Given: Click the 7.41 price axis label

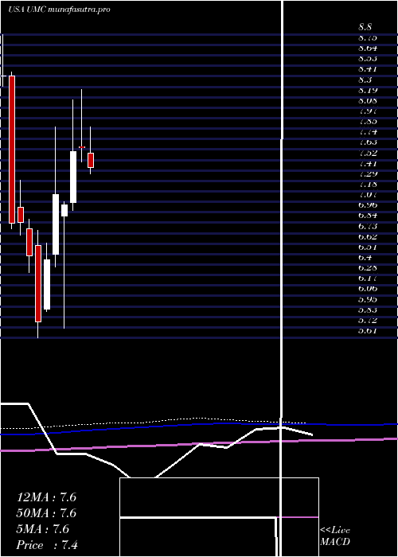Looking at the screenshot, I should pos(368,164).
